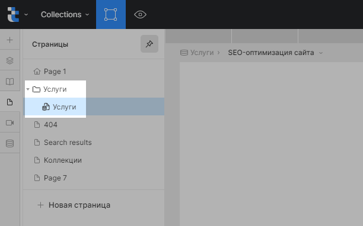This screenshot has width=363, height=226.
Task: Expand the Collections dropdown
Action: point(65,15)
